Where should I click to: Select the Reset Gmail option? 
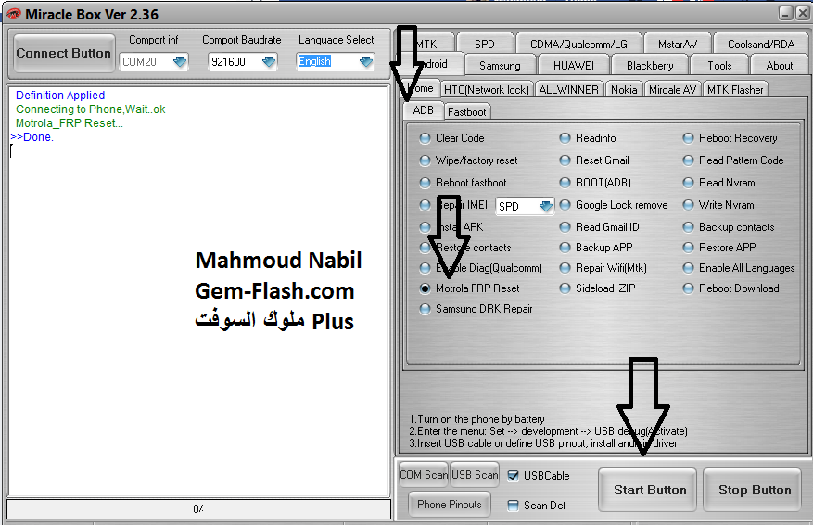pos(565,160)
